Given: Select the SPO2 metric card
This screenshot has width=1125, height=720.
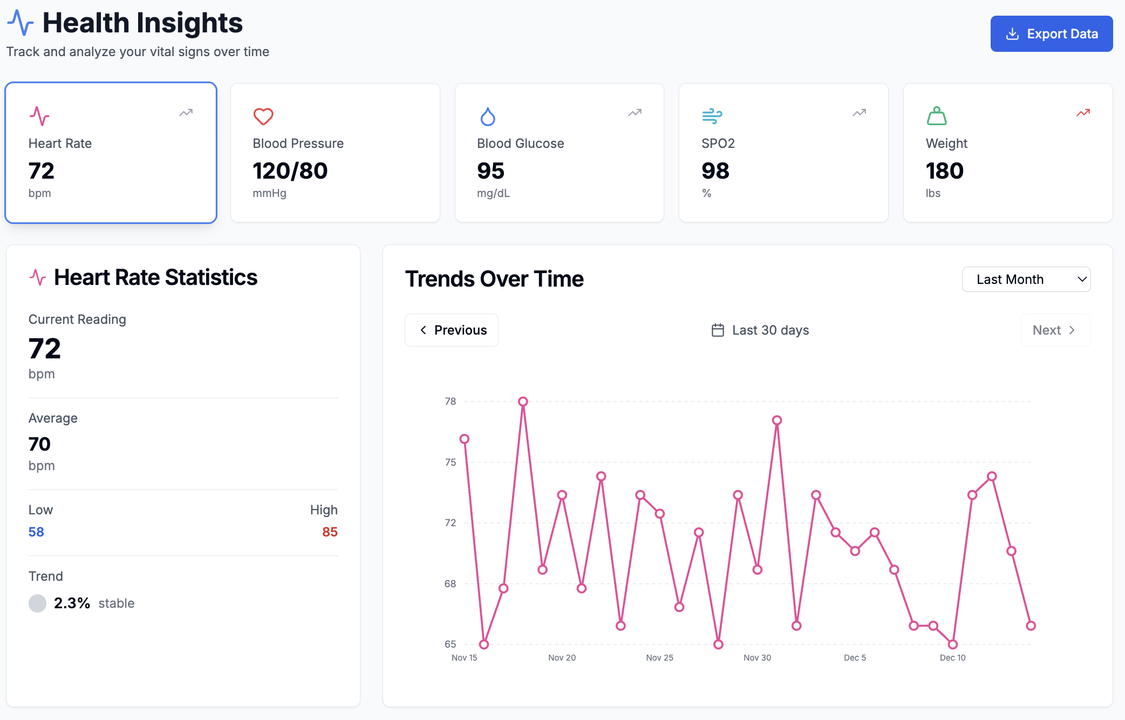Looking at the screenshot, I should (783, 153).
